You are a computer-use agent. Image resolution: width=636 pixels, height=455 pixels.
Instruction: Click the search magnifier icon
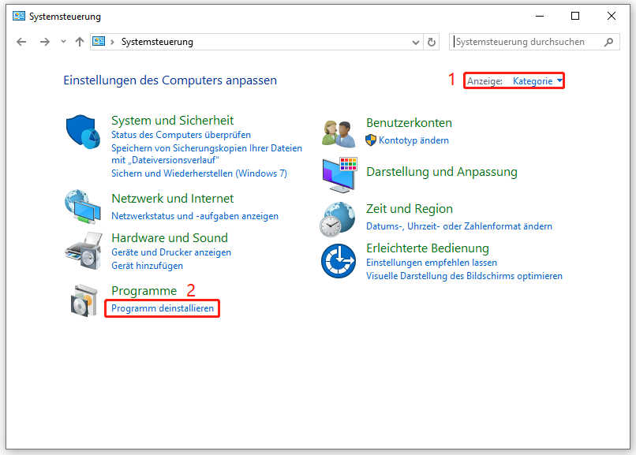(x=608, y=41)
